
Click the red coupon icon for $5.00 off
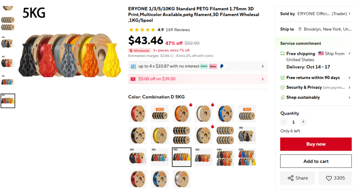133,79
